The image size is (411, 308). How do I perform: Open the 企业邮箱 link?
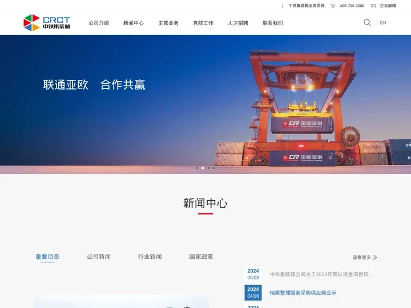coord(388,6)
